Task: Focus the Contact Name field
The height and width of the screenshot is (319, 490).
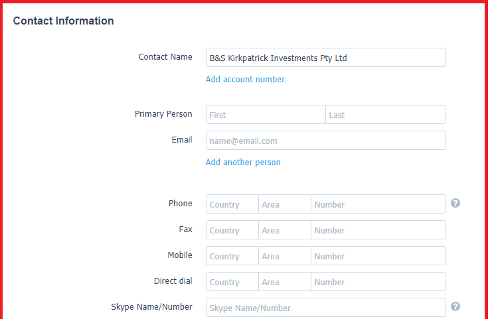Action: point(325,58)
